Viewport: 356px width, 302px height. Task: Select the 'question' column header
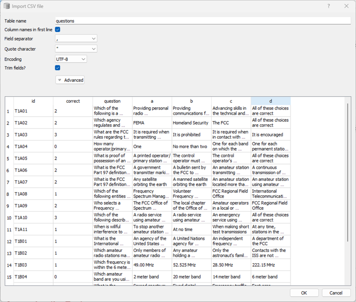click(112, 101)
